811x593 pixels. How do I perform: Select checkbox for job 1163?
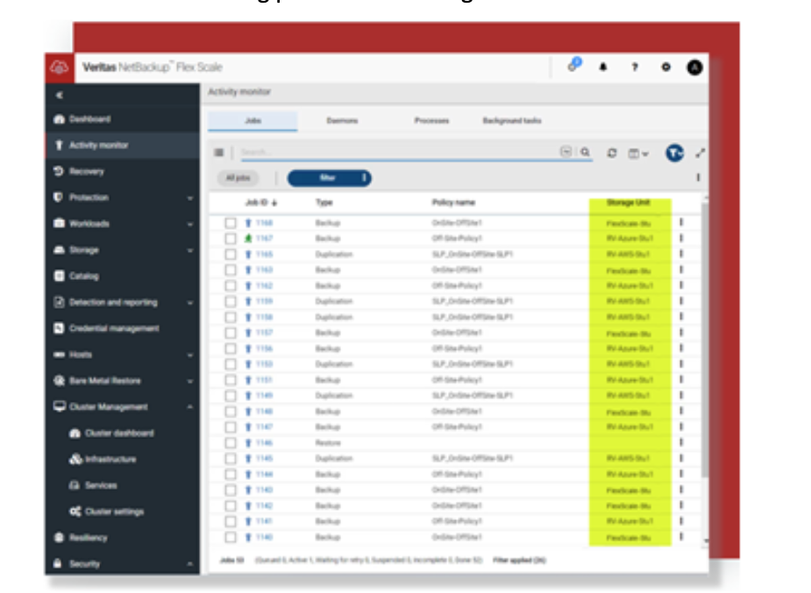coord(231,270)
